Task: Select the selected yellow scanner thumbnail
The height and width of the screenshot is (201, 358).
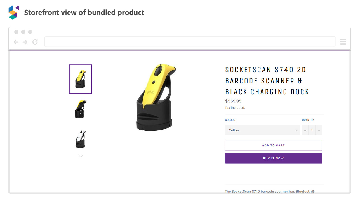Action: click(x=81, y=79)
